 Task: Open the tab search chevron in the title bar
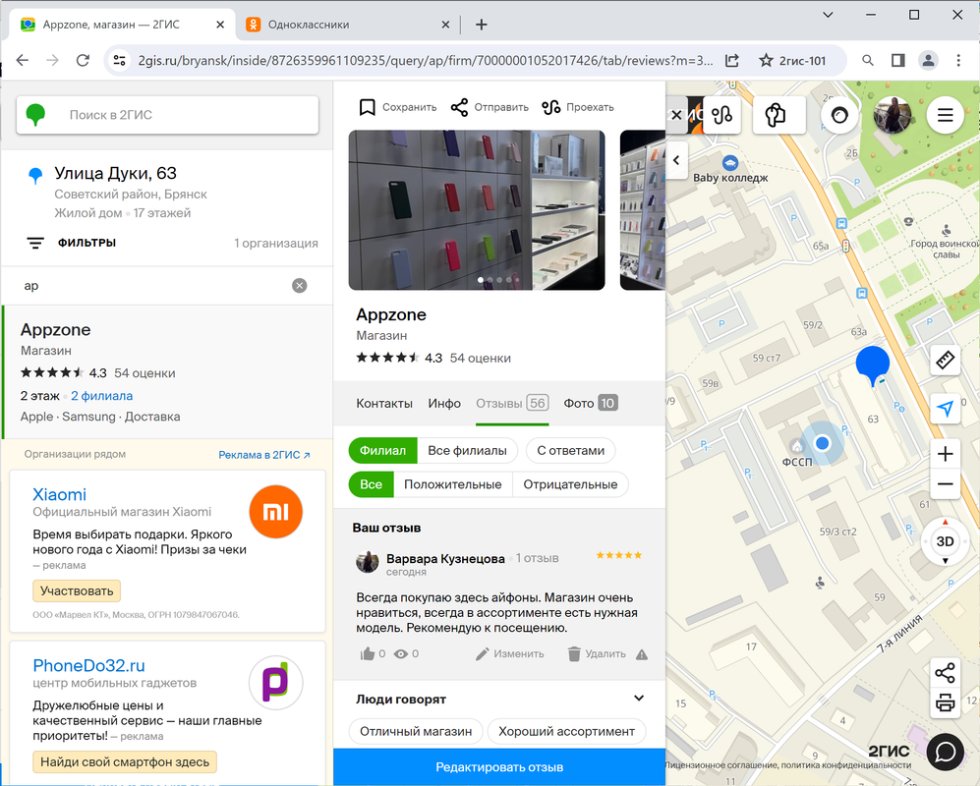[x=828, y=15]
